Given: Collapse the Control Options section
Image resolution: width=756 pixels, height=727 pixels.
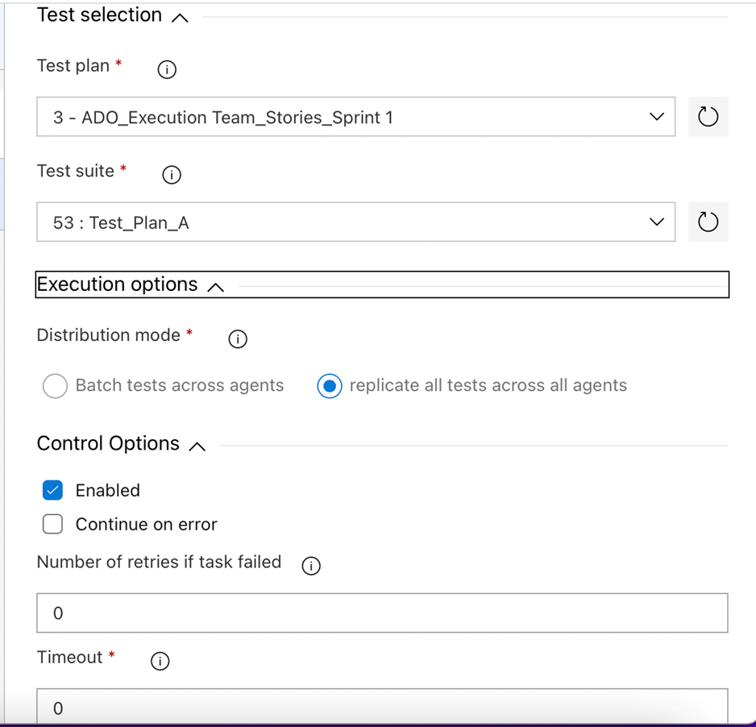Looking at the screenshot, I should tap(197, 446).
